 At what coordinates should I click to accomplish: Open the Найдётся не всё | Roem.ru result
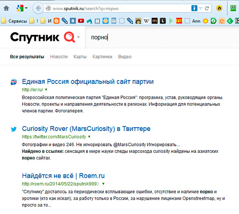pyautogui.click(x=63, y=175)
